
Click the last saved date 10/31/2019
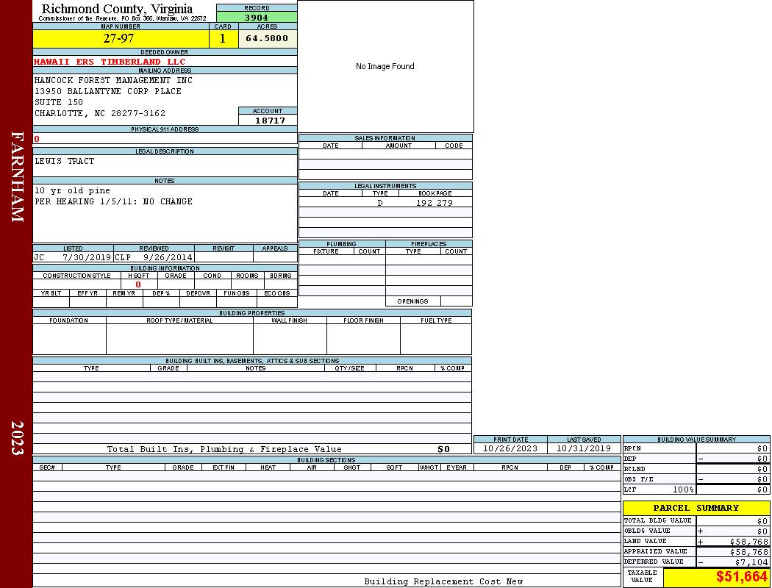click(x=584, y=448)
